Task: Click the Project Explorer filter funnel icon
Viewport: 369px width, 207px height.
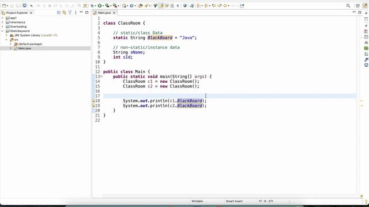Action: coord(70,13)
